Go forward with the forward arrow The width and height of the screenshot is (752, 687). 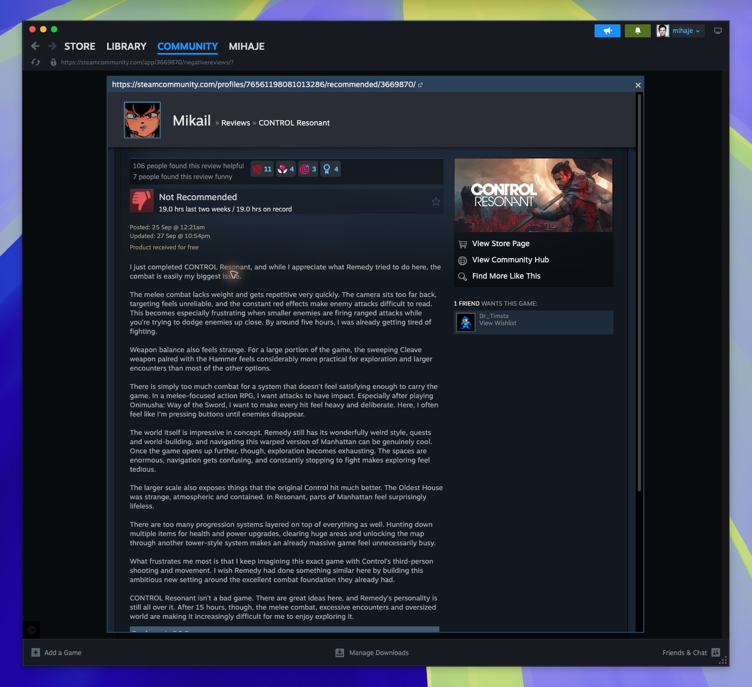point(52,46)
